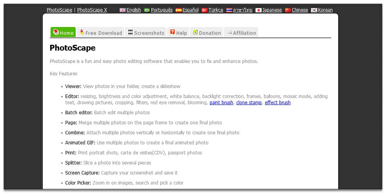Click the 'Animated GIF:' feature label
The height and width of the screenshot is (193, 386).
(80, 143)
